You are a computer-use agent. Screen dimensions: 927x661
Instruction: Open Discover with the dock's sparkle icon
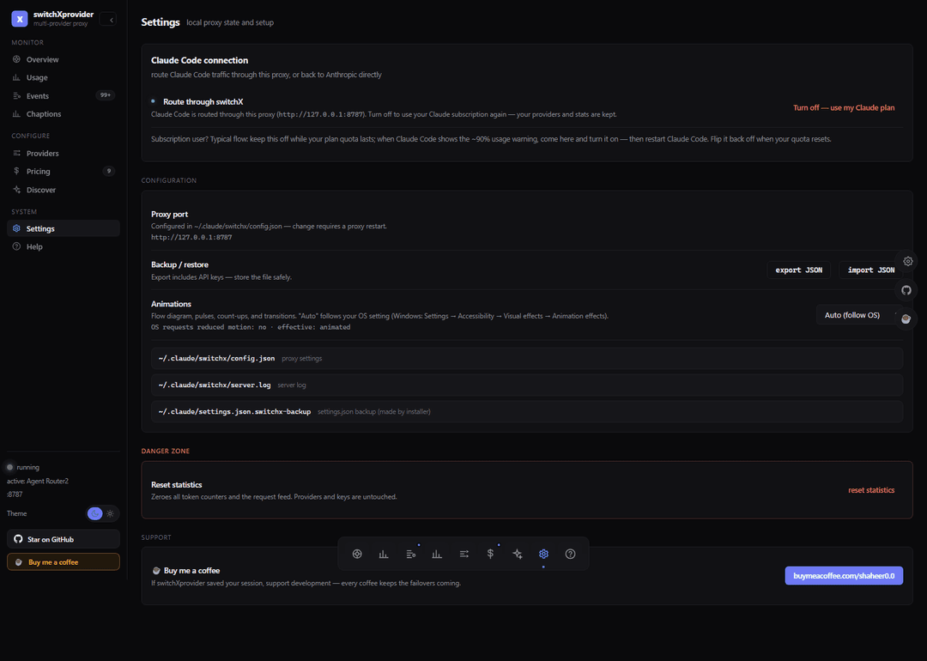518,554
